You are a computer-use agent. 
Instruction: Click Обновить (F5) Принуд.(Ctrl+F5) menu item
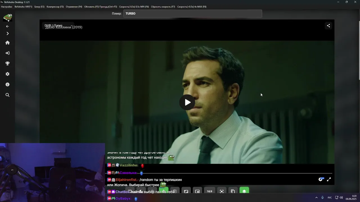pyautogui.click(x=101, y=7)
